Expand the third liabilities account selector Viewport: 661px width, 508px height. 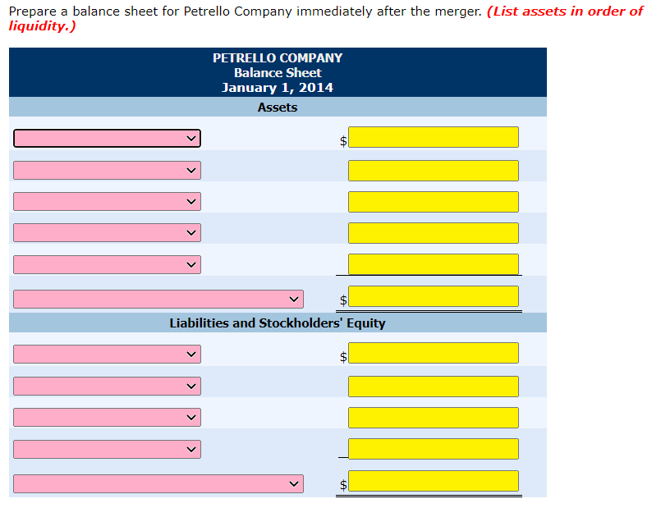pos(107,417)
